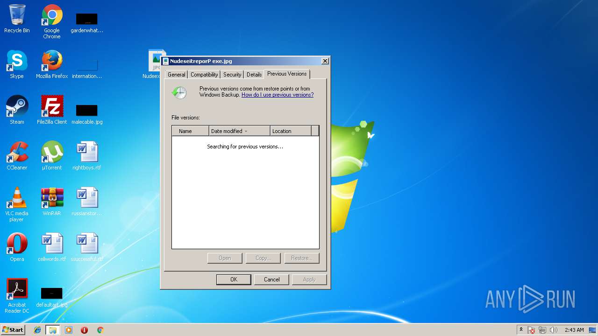Open Skype desktop shortcut

[x=17, y=64]
